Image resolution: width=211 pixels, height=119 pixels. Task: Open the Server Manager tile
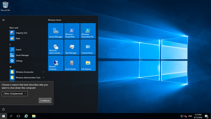coord(56,31)
